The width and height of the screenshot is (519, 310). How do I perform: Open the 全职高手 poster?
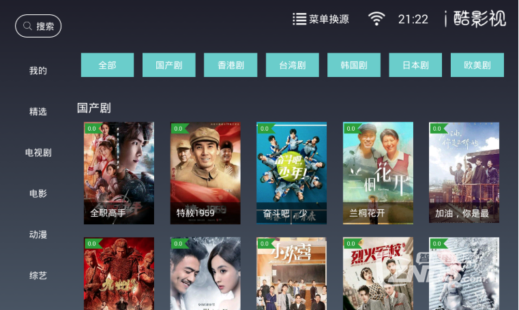click(119, 173)
